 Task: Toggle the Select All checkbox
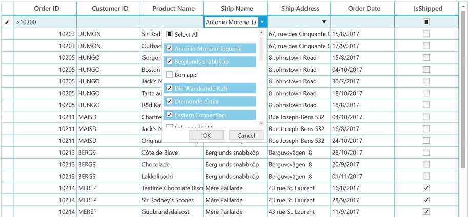[x=170, y=35]
